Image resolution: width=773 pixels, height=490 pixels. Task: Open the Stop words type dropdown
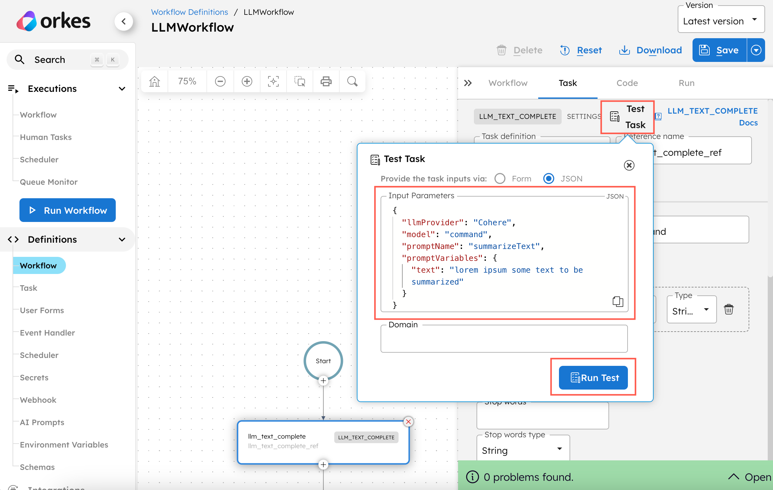coord(523,449)
